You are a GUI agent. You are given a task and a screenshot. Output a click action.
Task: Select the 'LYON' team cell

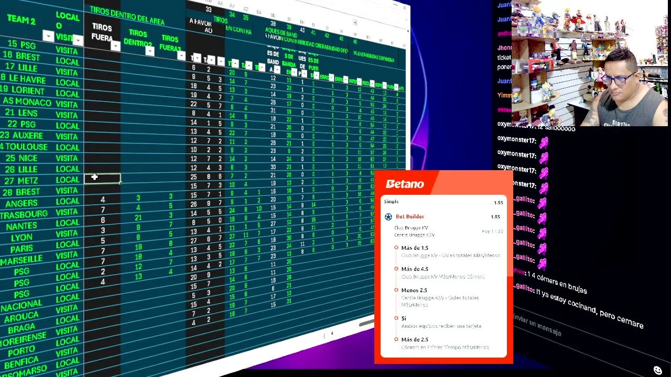pos(21,238)
